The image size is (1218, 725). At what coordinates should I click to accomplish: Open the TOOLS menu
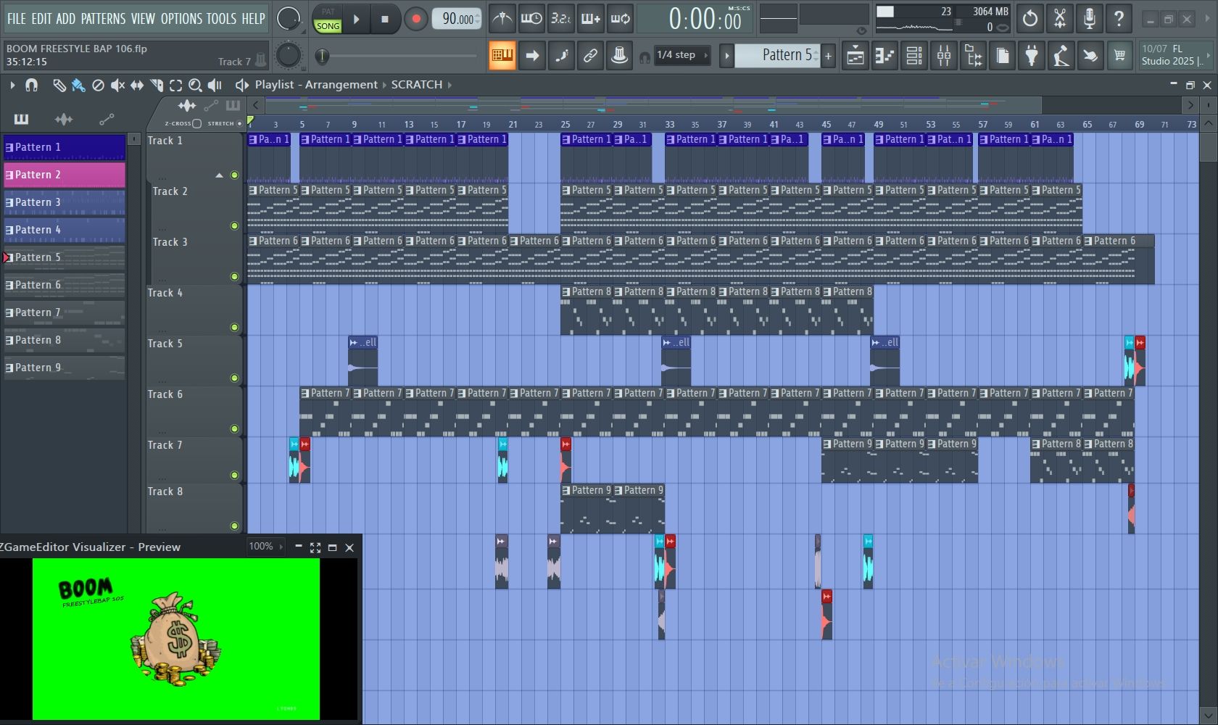(x=221, y=19)
